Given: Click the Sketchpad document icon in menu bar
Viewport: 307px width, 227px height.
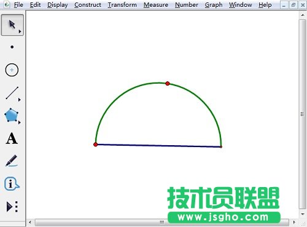Looking at the screenshot, I should coord(7,4).
